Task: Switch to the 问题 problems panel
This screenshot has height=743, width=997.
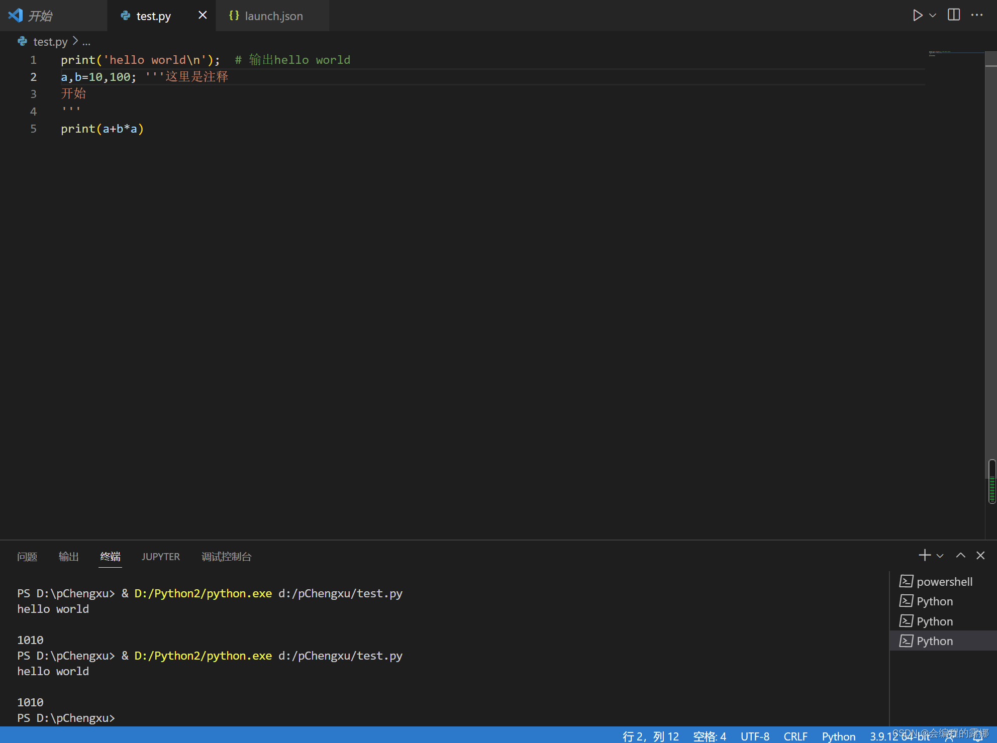Action: coord(27,557)
